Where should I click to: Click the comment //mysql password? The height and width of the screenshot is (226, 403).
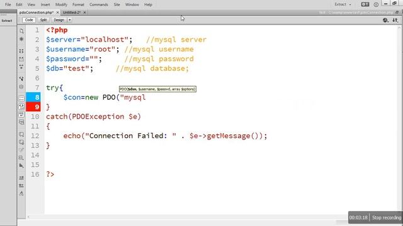point(159,59)
